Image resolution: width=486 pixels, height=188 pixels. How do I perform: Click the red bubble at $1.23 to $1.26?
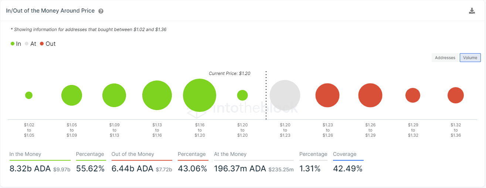pyautogui.click(x=327, y=95)
